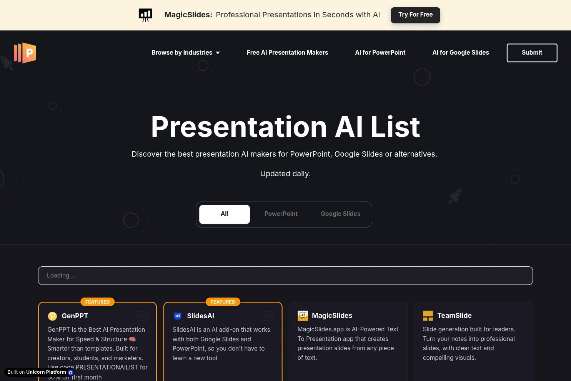Click the FEATURED badge on SlidesAI card
The image size is (571, 381).
223,302
